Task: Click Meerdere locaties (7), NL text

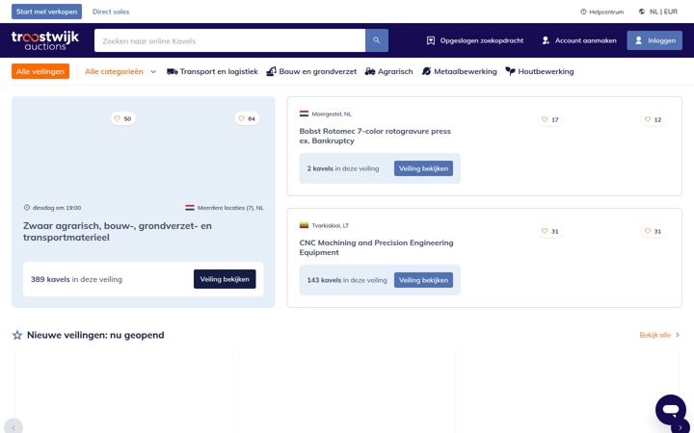Action: 230,208
